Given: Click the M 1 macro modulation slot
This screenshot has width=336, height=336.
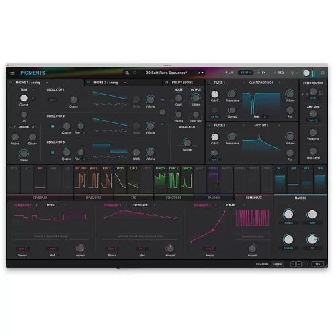Looking at the screenshot, I should 280,179.
